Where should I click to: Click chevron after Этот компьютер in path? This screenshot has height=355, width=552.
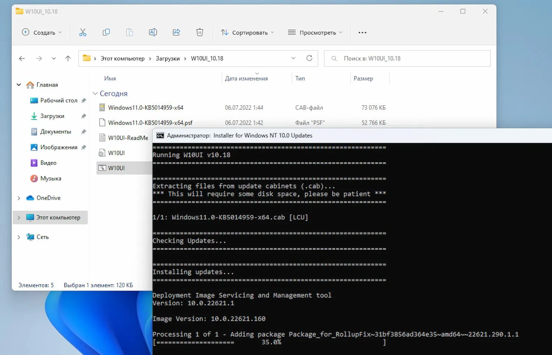[x=150, y=59]
